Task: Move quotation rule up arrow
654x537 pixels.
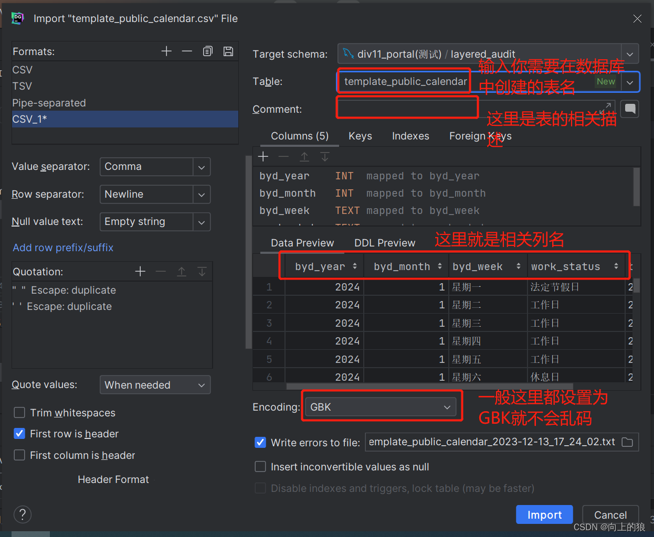Action: tap(182, 271)
